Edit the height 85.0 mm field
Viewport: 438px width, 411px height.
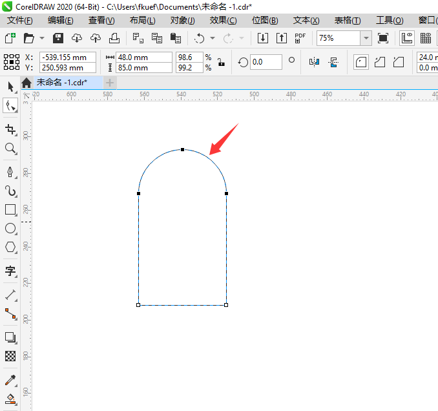[144, 68]
